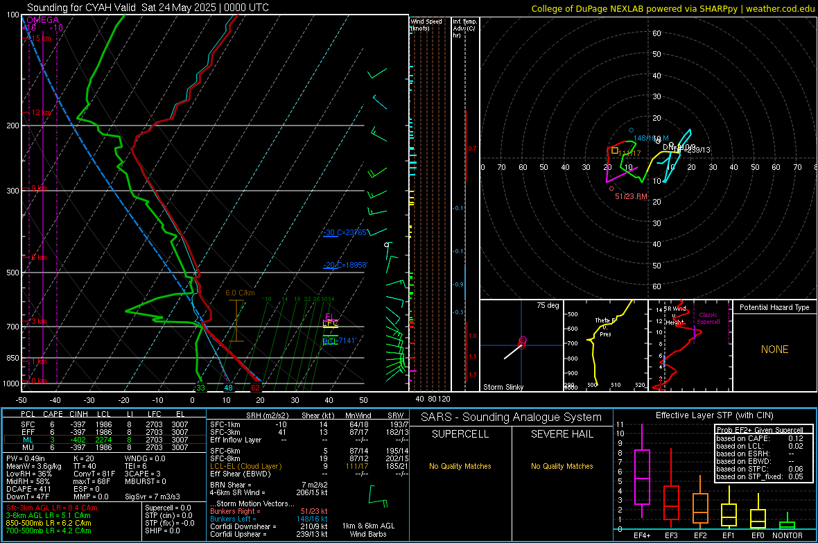Screen dimensions: 818x543
Task: Click the MeanW = 3.6g/kg value
Action: point(34,466)
